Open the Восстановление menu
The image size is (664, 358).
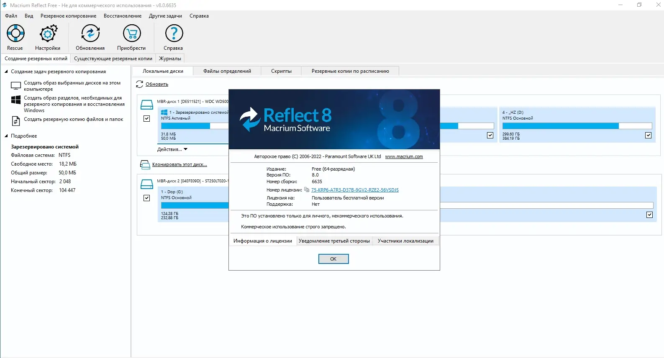click(x=123, y=16)
